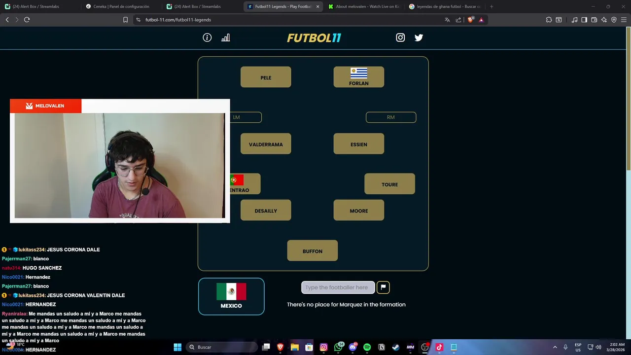
Task: Close the Futbol11 Legends tab
Action: (317, 6)
